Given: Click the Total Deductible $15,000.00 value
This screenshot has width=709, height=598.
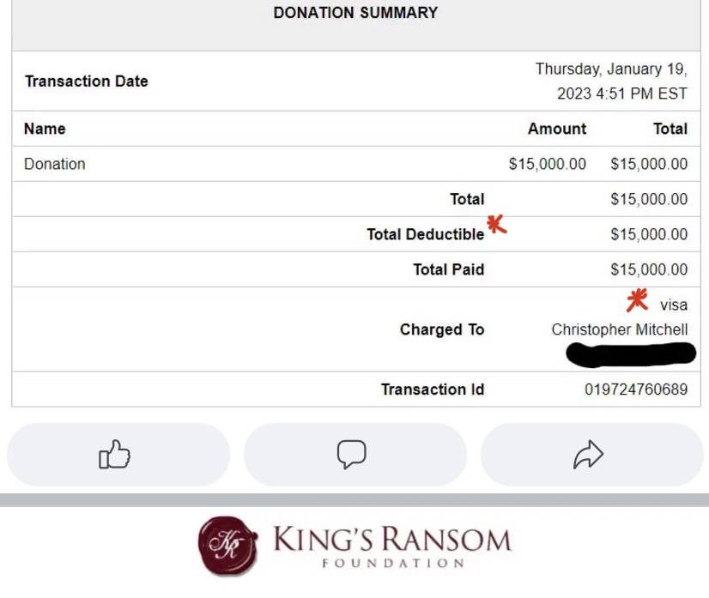Looking at the screenshot, I should 649,234.
